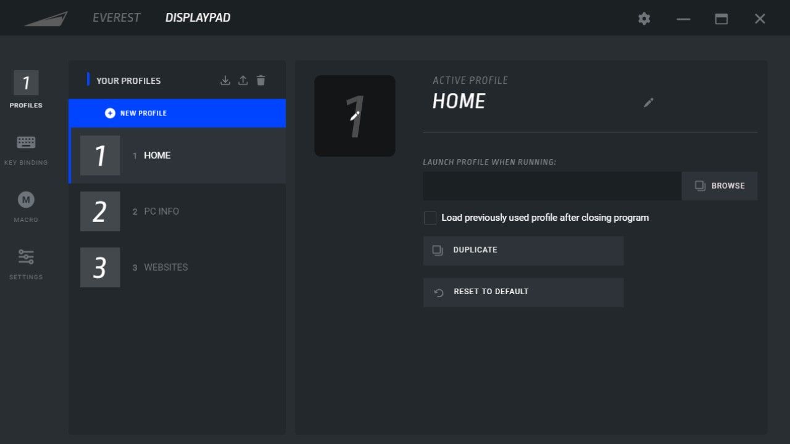Select the PC INFO profile
The height and width of the screenshot is (444, 790).
[177, 212]
